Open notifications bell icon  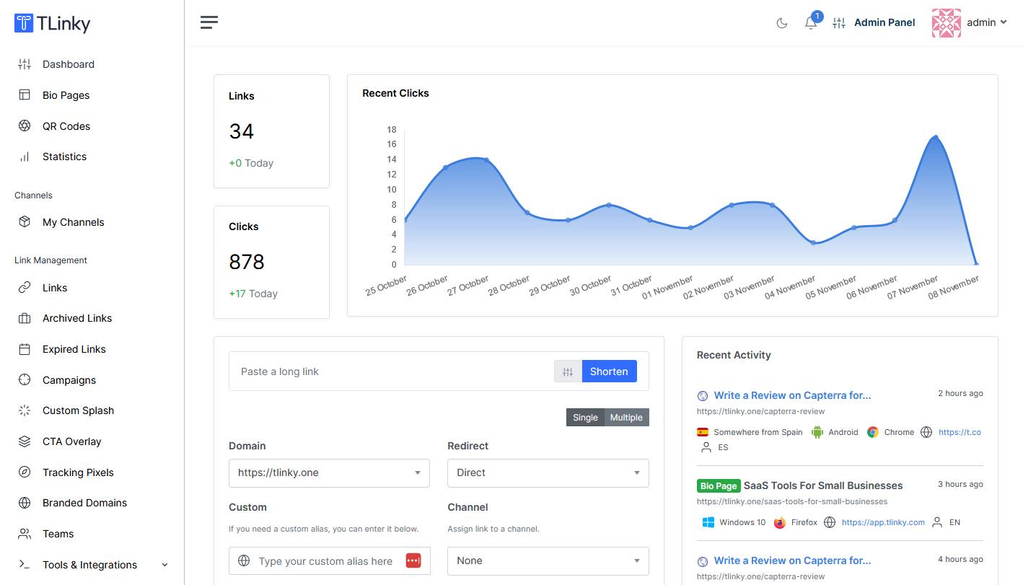pos(811,23)
